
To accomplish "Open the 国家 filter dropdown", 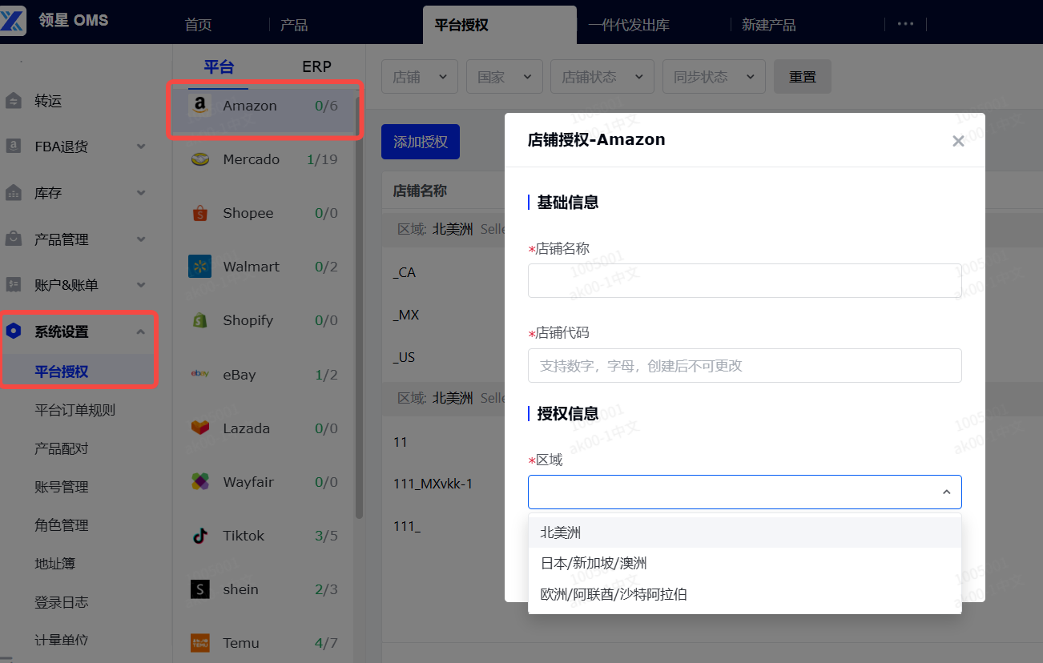I will [504, 77].
